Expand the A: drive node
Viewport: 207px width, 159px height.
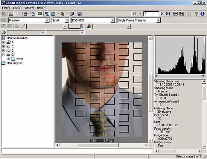[3, 42]
